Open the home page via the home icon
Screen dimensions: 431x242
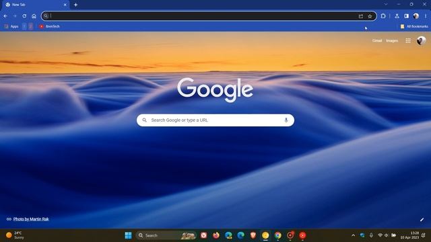[34, 16]
